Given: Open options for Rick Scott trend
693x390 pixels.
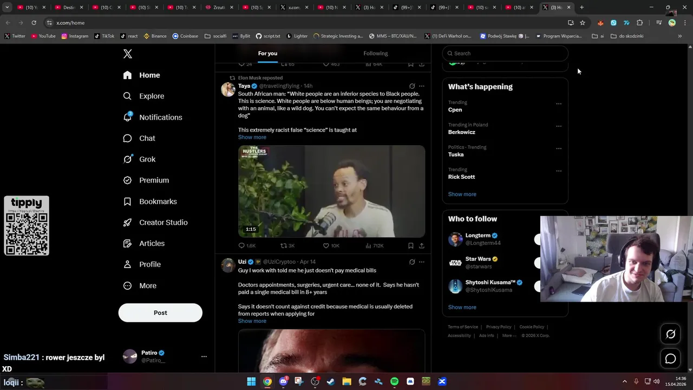Looking at the screenshot, I should coord(559,171).
